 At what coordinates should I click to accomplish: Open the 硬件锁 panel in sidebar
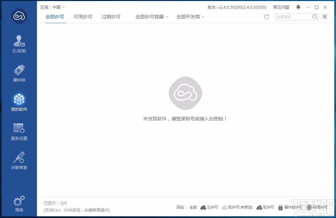click(19, 73)
